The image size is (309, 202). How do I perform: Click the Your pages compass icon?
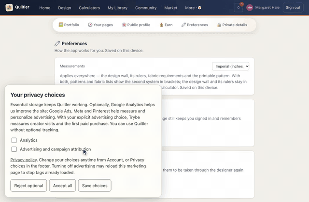(x=90, y=25)
